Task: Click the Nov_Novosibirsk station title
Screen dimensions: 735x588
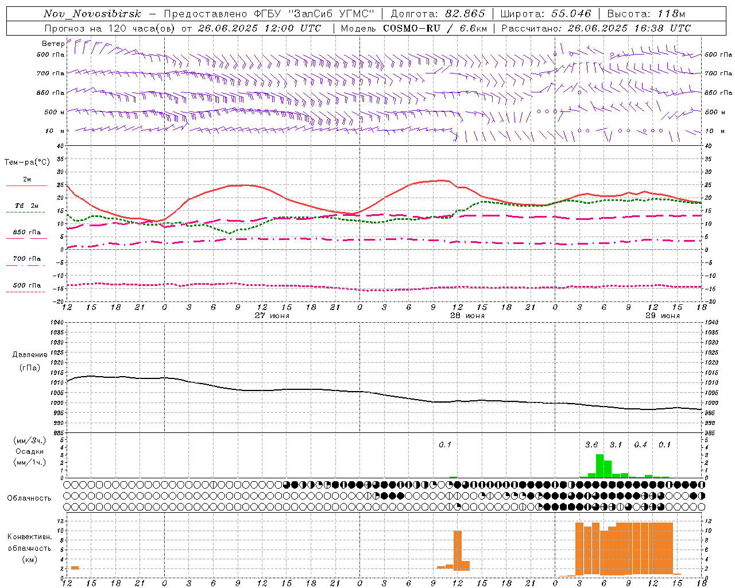Action: pyautogui.click(x=92, y=14)
